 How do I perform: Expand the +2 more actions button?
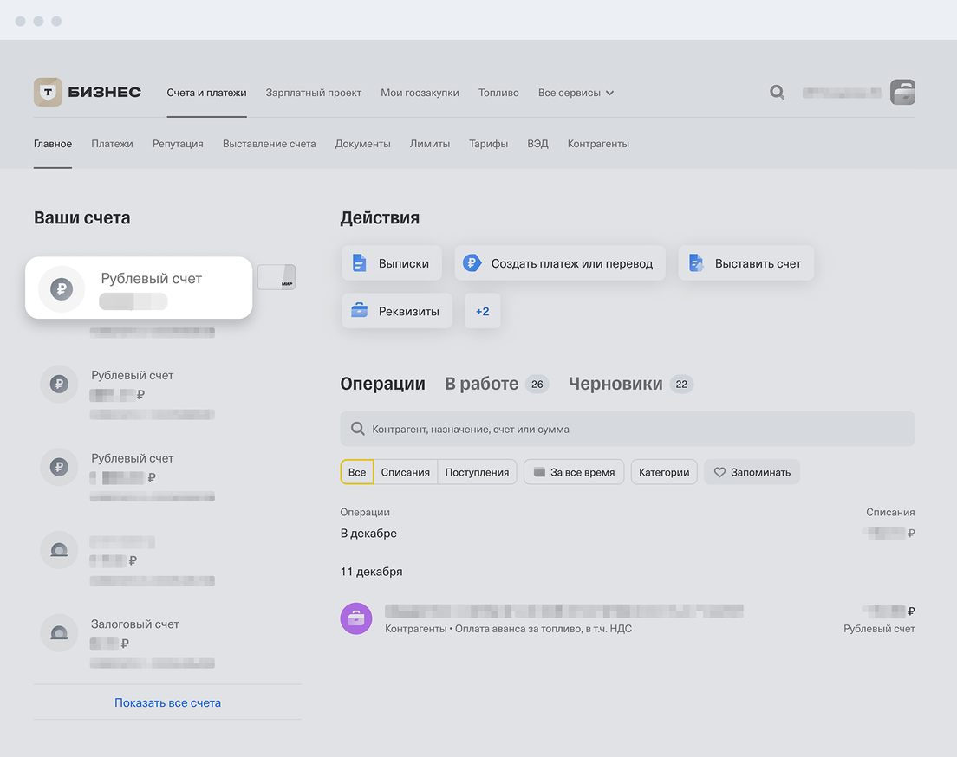pos(483,311)
